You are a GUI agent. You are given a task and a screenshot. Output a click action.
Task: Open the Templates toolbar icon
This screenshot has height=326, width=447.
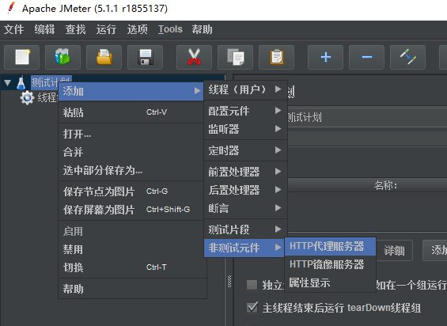pyautogui.click(x=63, y=57)
